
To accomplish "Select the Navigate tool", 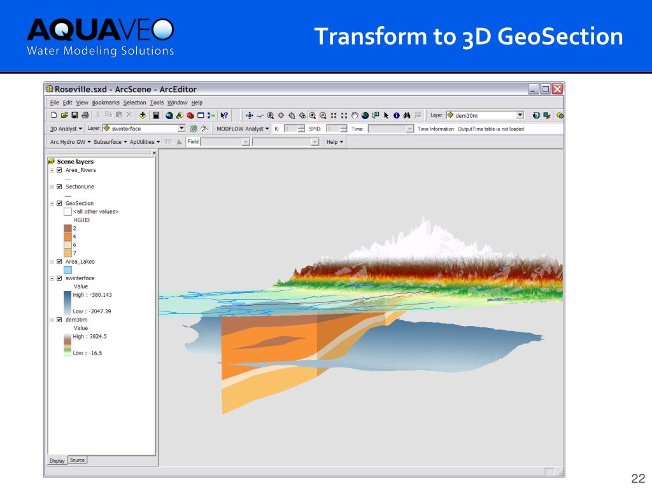I will tap(250, 115).
